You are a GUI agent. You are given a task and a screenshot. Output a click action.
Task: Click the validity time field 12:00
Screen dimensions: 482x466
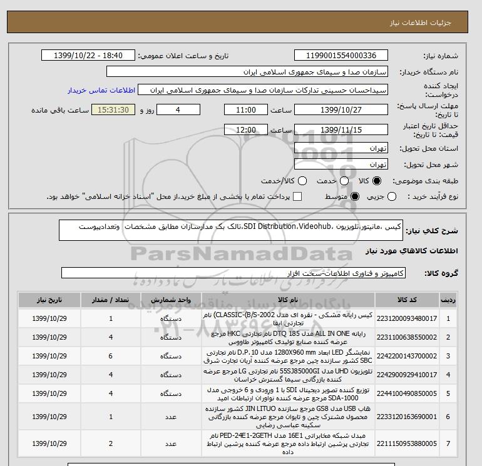pos(245,130)
